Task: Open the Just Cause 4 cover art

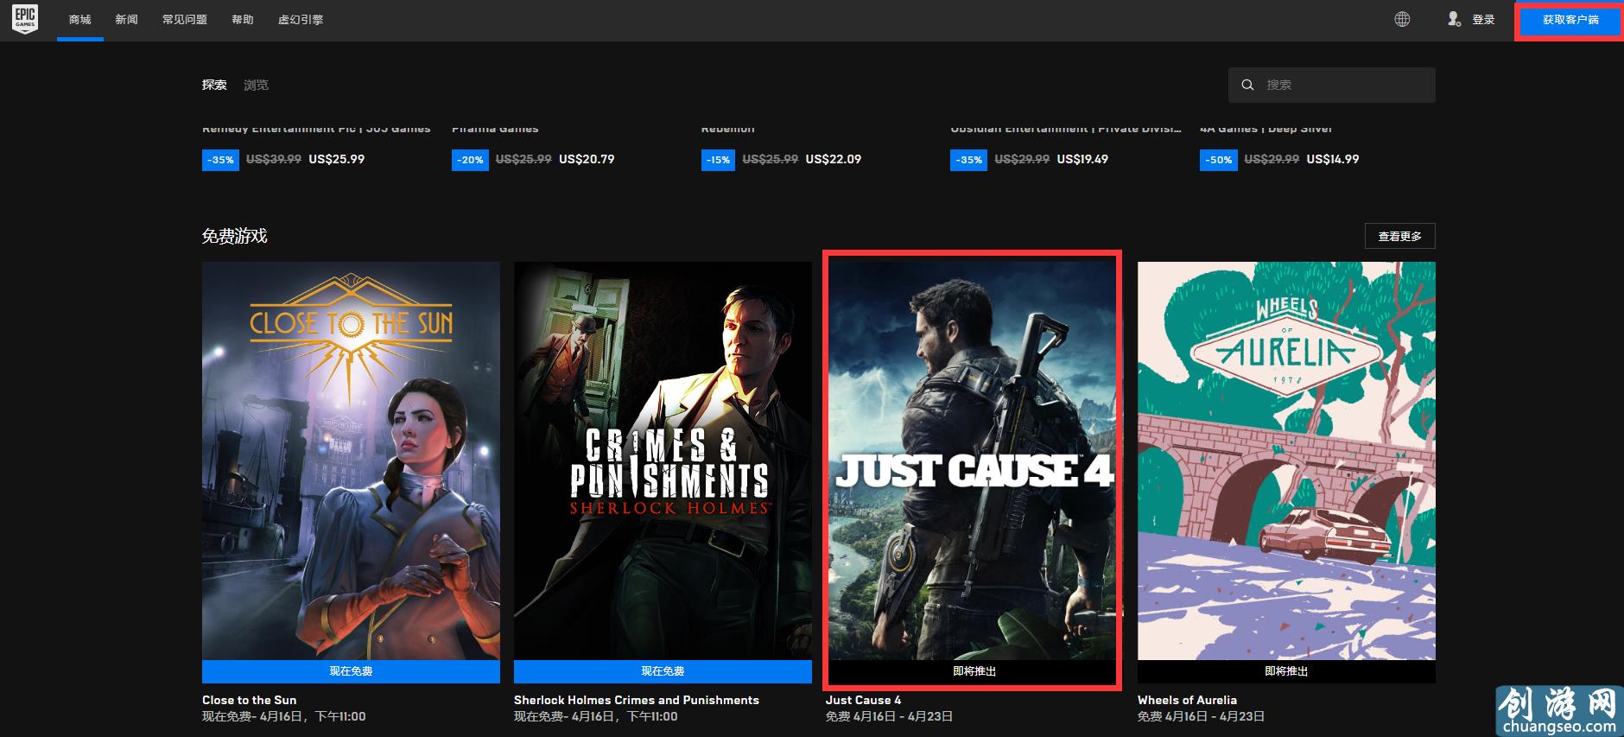Action: coord(973,461)
